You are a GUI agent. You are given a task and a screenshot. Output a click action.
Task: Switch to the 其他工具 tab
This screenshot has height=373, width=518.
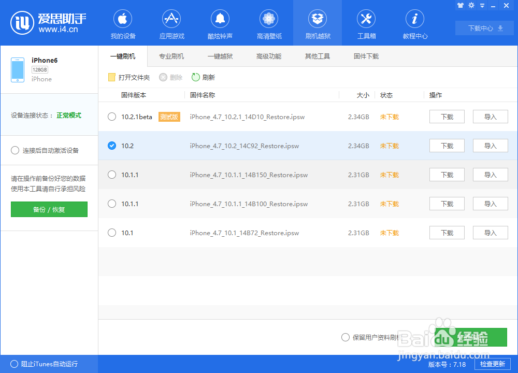point(318,56)
